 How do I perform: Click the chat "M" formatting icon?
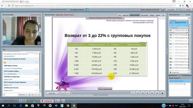point(33,95)
